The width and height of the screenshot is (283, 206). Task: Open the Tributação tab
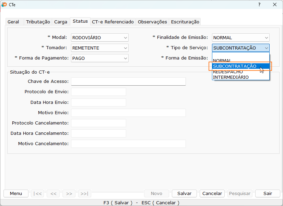coord(38,22)
